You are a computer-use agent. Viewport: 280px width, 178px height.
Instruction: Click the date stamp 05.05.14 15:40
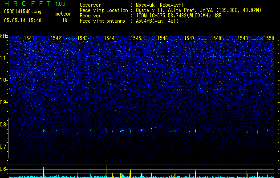(x=23, y=20)
